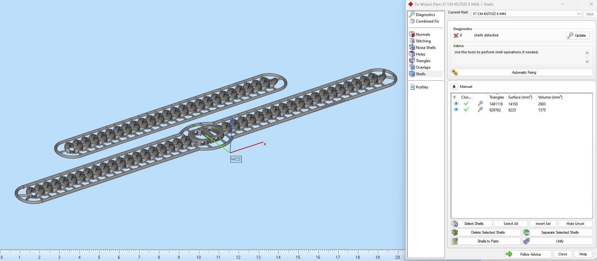Collapse the Manual section
597x261 pixels.
click(x=454, y=87)
